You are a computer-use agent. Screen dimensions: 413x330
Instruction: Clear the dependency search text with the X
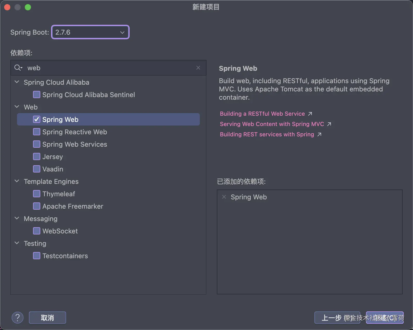point(198,68)
